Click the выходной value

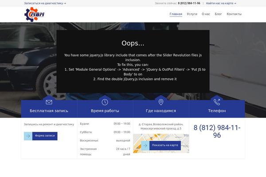click(123, 141)
